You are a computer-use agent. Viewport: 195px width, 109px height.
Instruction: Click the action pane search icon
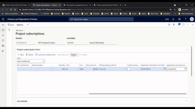[28, 25]
